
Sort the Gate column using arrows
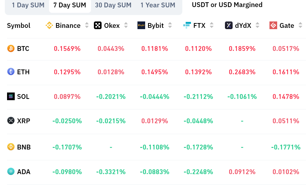300,26
